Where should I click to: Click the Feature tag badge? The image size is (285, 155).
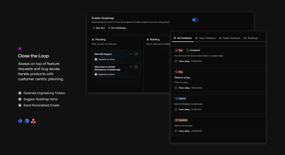(181, 98)
